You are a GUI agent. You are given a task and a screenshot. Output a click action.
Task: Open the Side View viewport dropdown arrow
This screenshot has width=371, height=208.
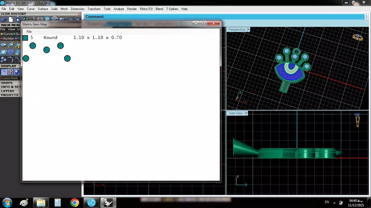246,113
